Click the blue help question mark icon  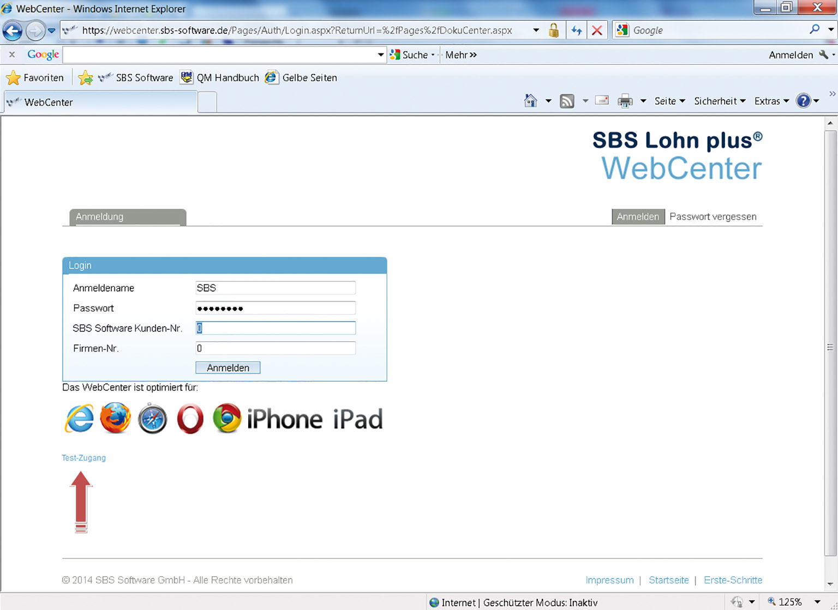pos(803,101)
